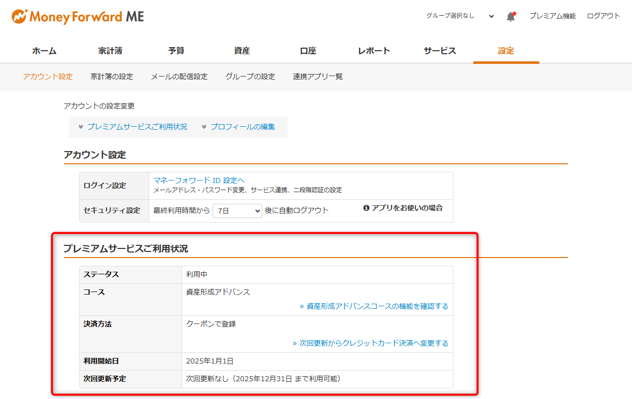Click the アカウント設定 section heading
This screenshot has height=399, width=632.
point(95,155)
